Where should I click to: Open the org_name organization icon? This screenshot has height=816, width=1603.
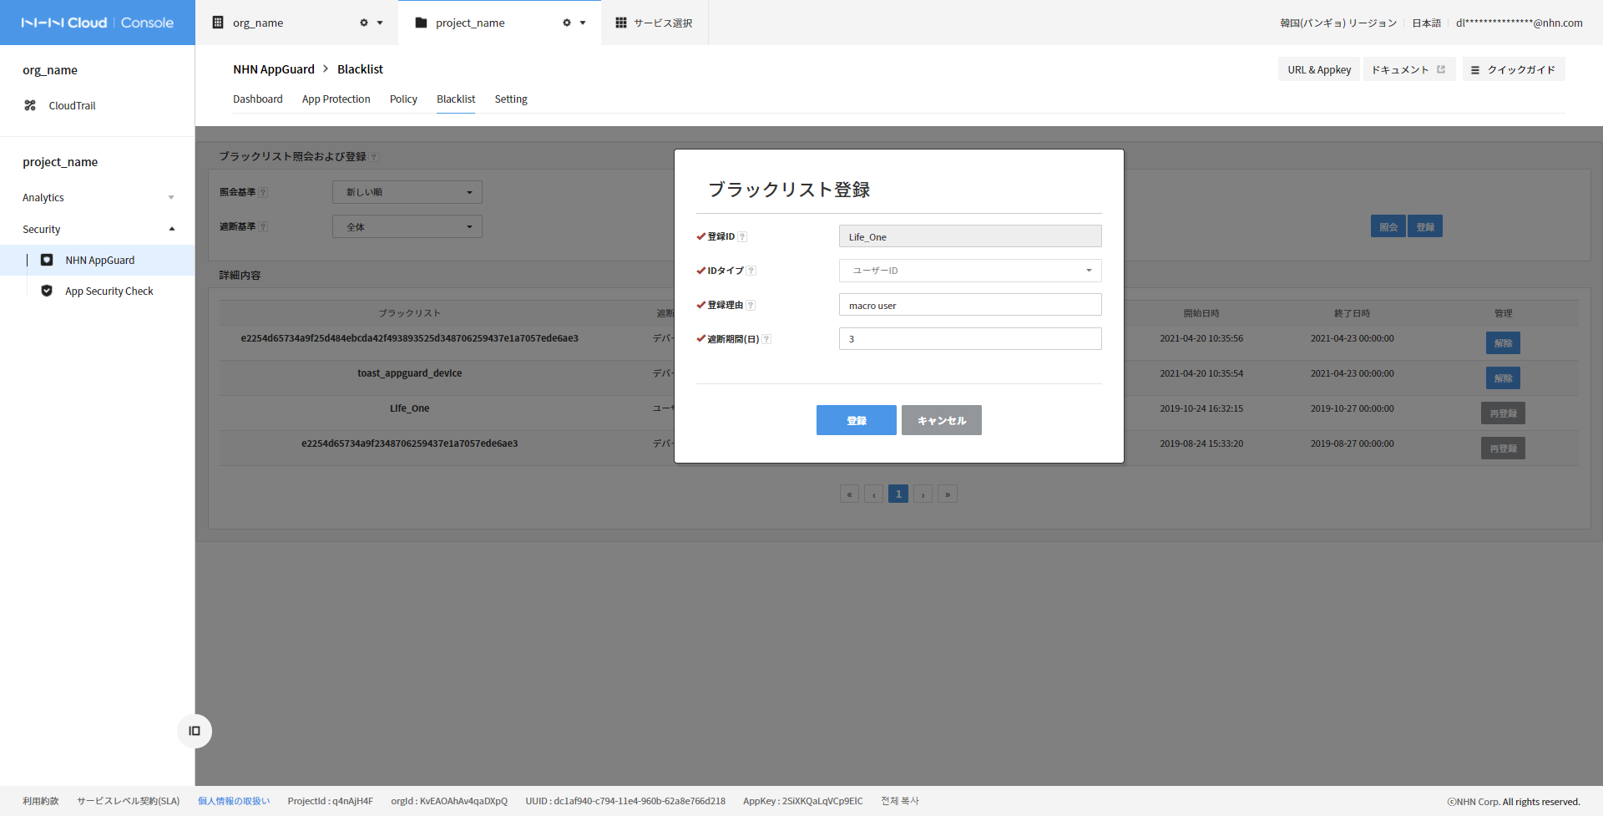(218, 23)
